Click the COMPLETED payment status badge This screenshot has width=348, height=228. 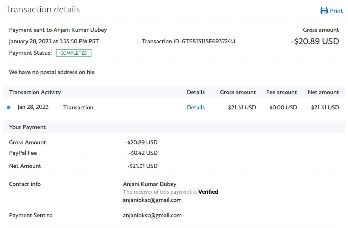pos(74,53)
